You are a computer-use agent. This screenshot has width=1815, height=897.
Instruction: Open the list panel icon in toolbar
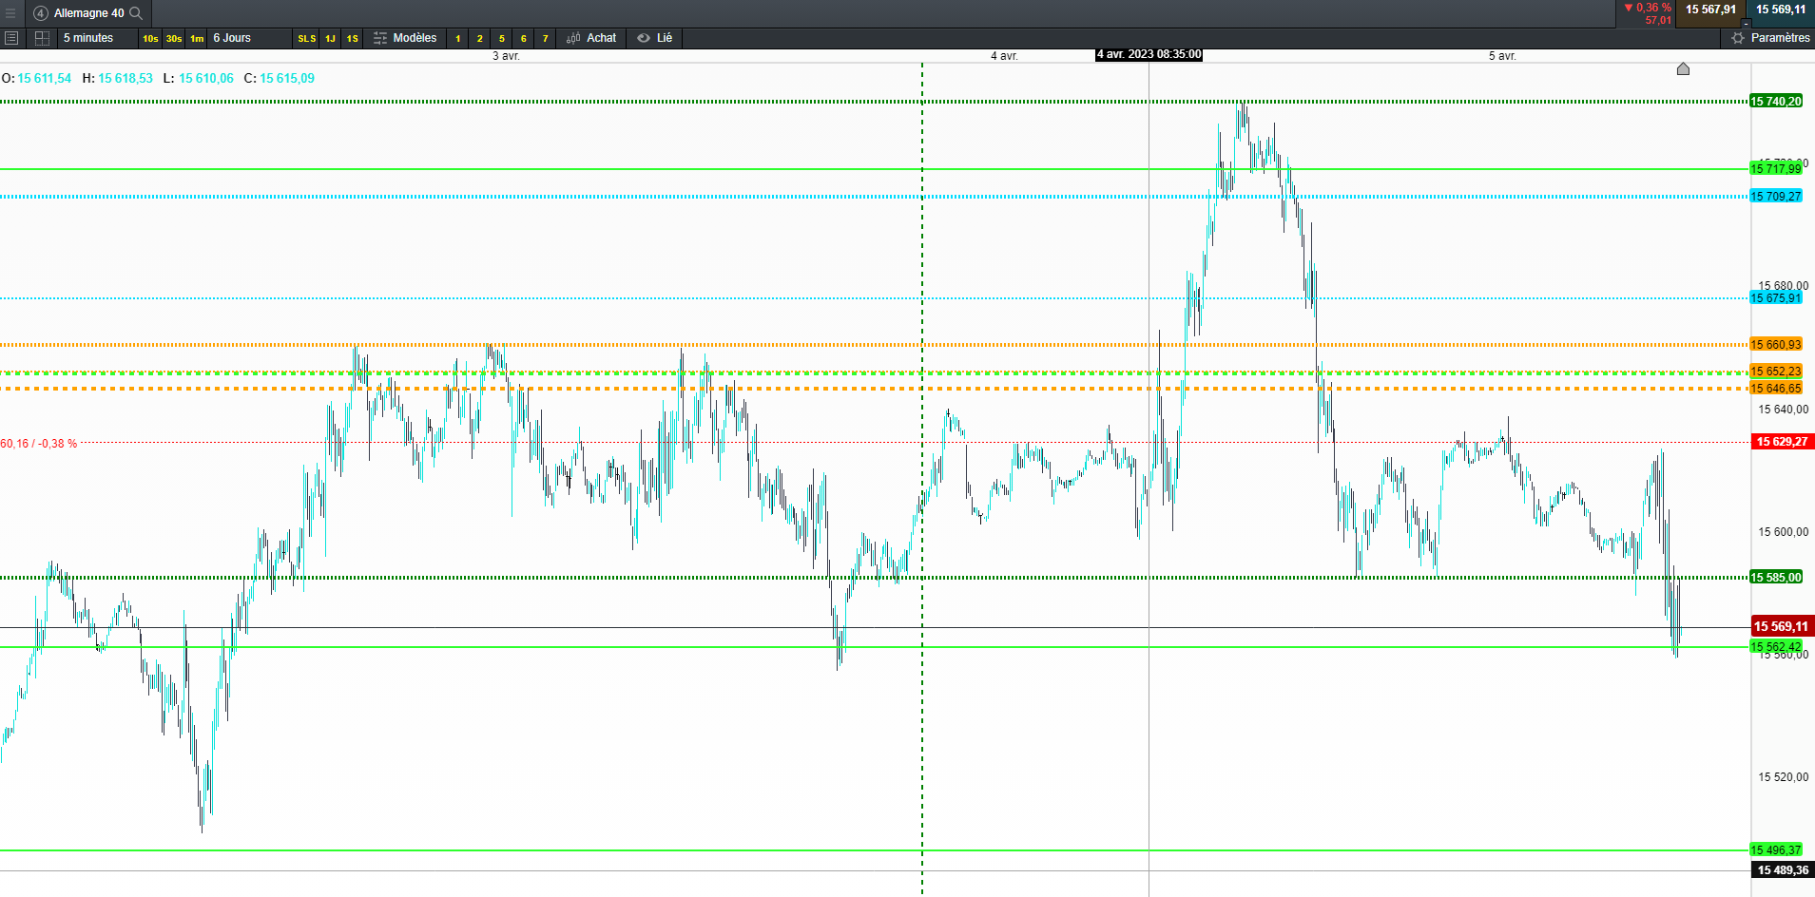coord(11,38)
